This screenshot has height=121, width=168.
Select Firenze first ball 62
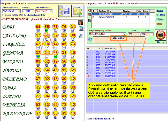[x=38, y=44]
